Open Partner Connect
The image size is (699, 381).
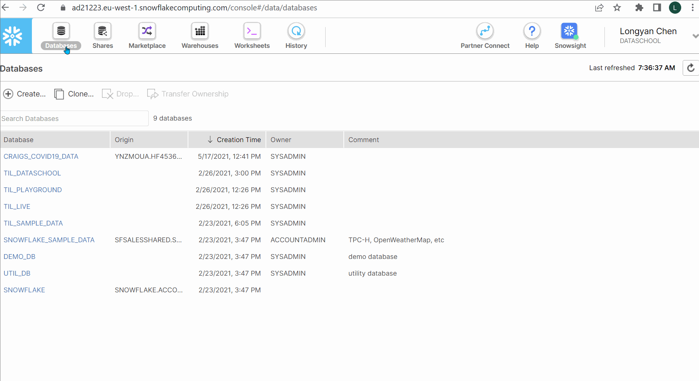pyautogui.click(x=485, y=36)
